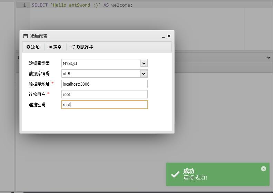The height and width of the screenshot is (193, 273).
Task: Click the 连接成功! message text
Action: click(x=195, y=178)
